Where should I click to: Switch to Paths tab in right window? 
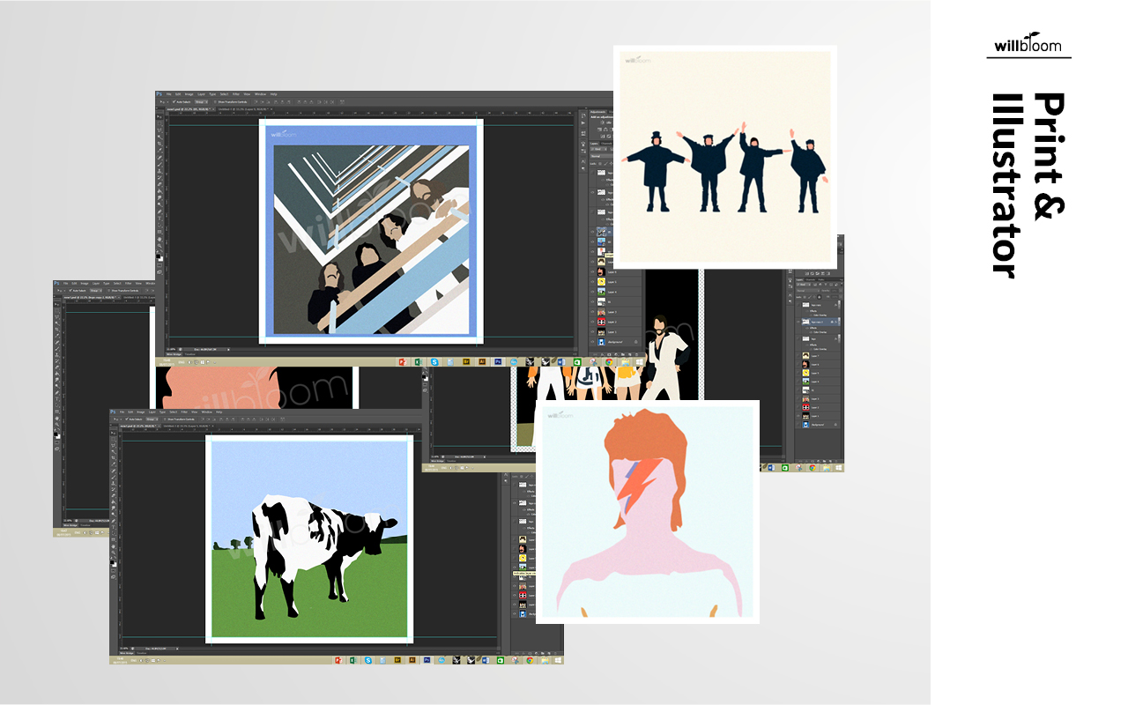tap(821, 279)
